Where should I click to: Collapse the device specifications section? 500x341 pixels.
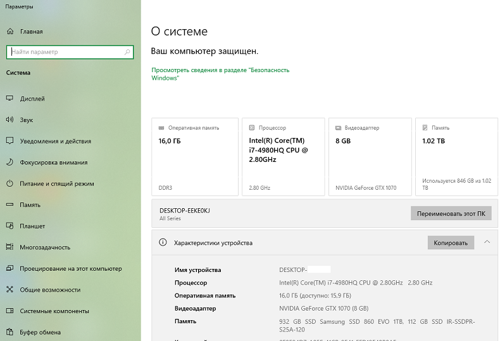[487, 242]
